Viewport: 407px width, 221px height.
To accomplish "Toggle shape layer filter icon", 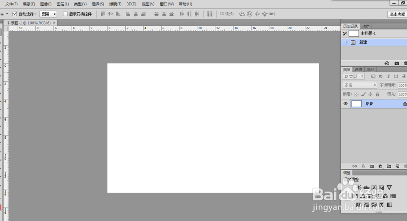I will pos(396,77).
